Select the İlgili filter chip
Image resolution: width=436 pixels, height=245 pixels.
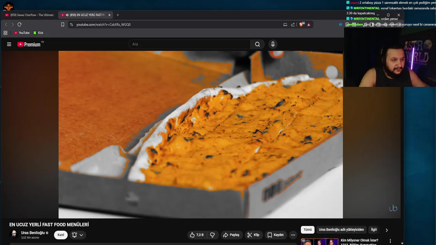click(374, 230)
